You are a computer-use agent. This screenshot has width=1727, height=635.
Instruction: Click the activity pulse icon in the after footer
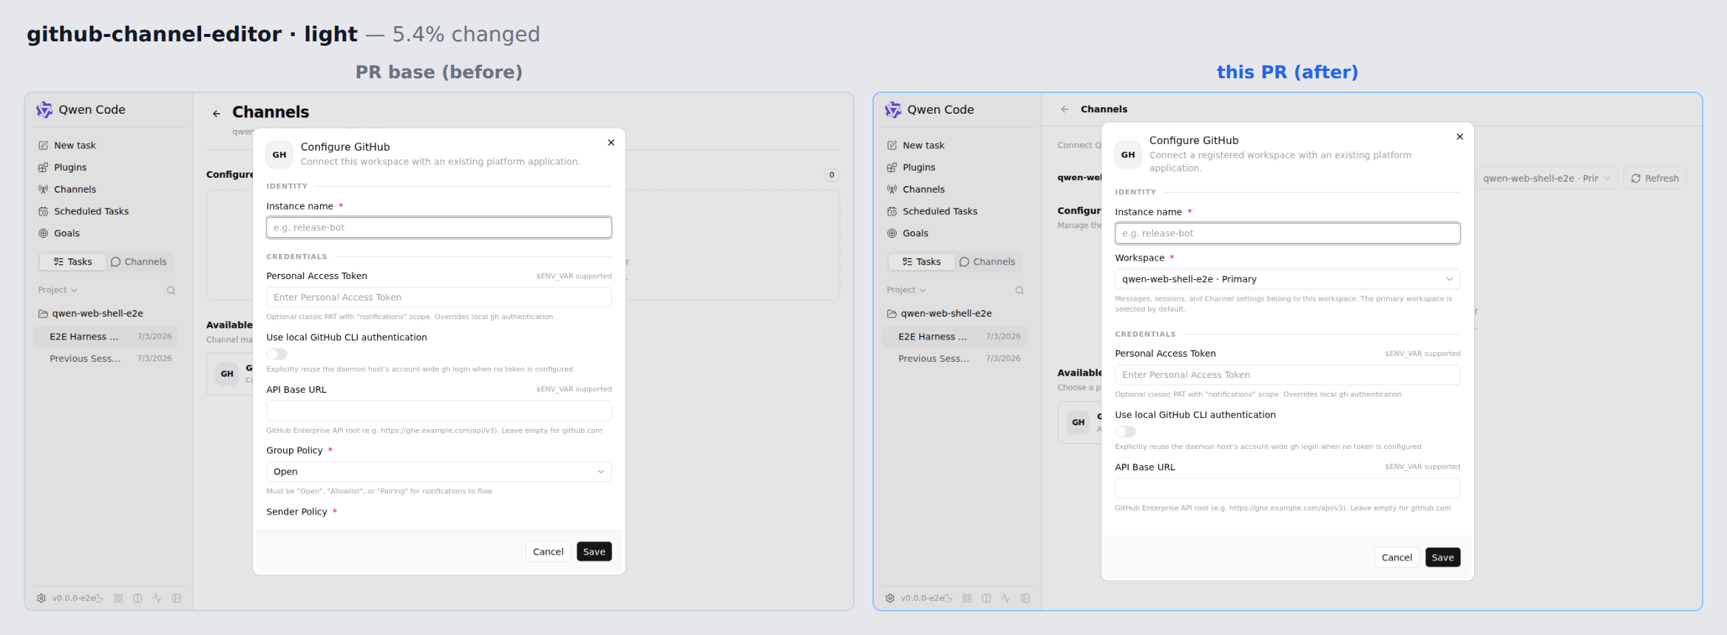pos(1005,598)
